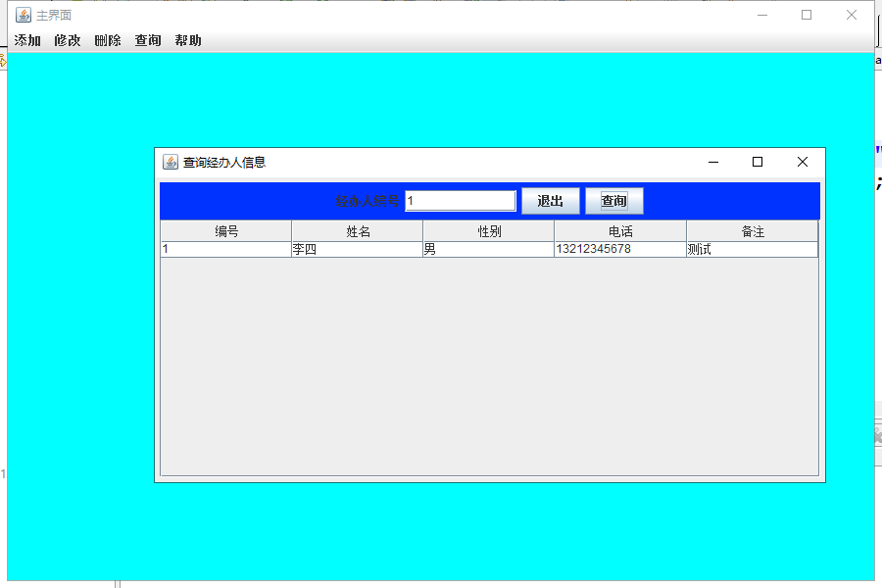Click the Java icon of 查询经办人信息 window
This screenshot has width=882, height=588.
coord(171,162)
